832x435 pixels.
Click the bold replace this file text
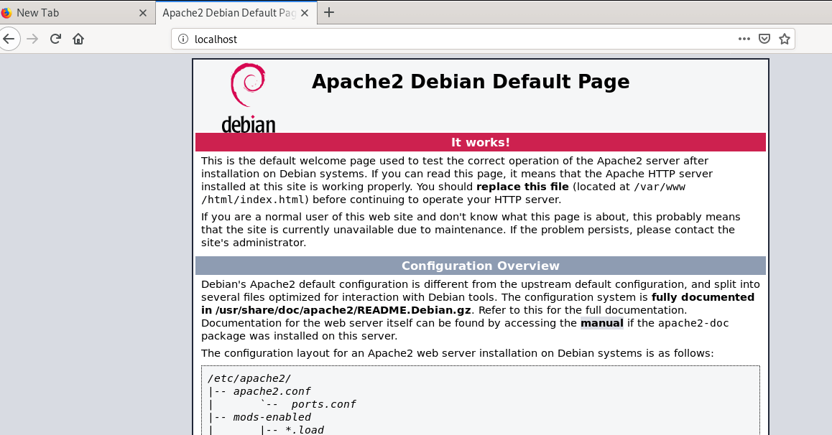coord(522,187)
